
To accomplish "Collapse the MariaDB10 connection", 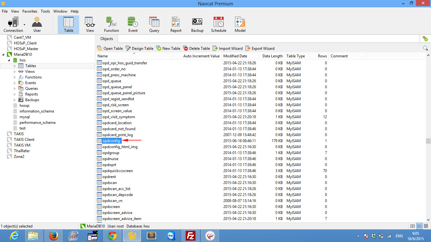I will click(x=3, y=54).
